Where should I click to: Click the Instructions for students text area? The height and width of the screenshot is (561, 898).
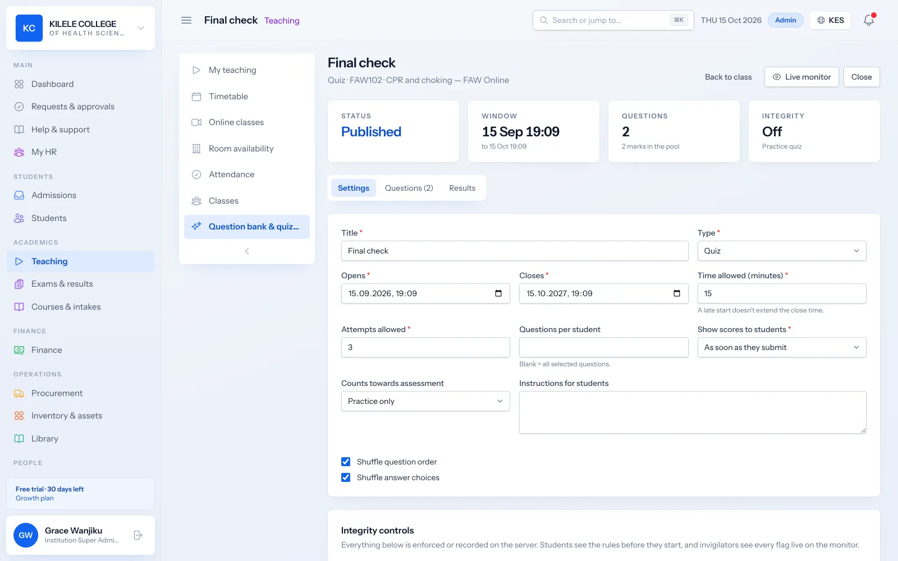(x=693, y=412)
